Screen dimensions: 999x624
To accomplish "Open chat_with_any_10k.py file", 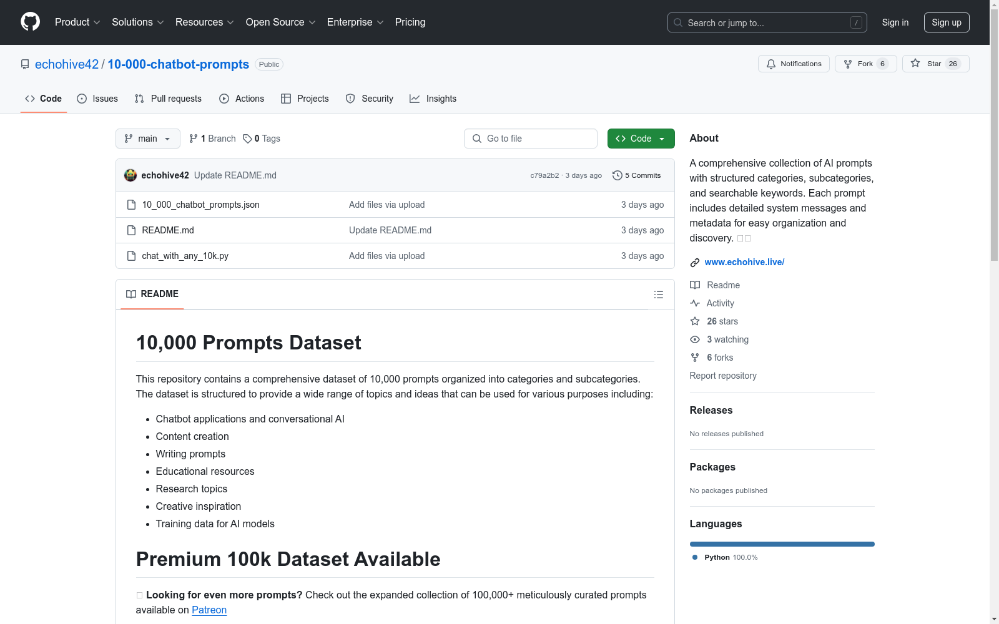I will click(185, 256).
